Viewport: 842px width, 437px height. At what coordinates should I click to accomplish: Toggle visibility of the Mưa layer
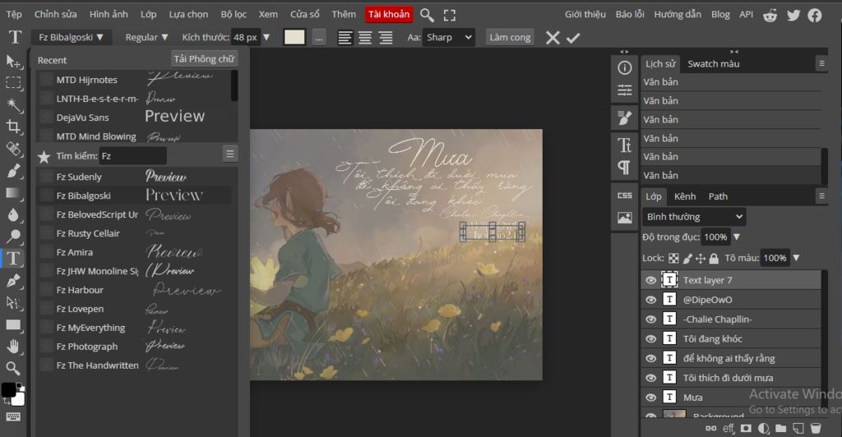651,397
